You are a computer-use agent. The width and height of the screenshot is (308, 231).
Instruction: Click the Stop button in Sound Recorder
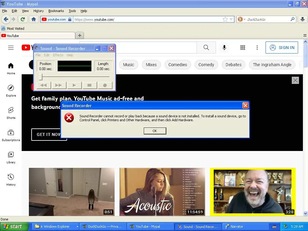tap(90, 85)
